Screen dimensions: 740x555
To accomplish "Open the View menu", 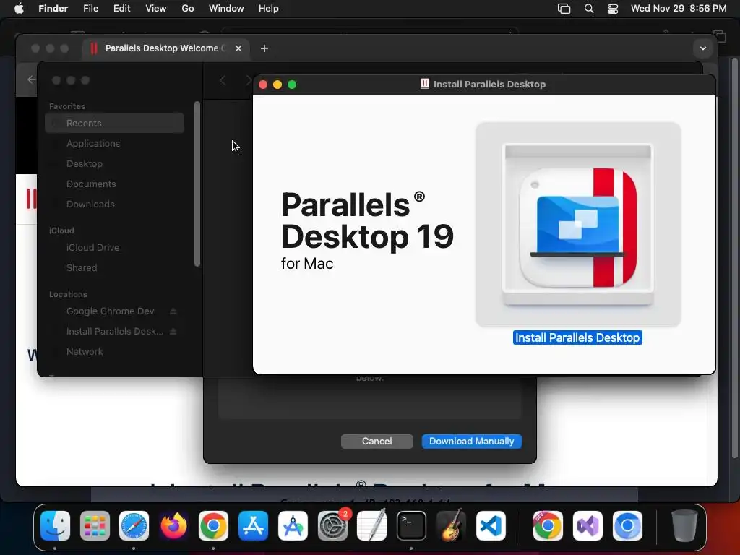I will click(x=156, y=9).
